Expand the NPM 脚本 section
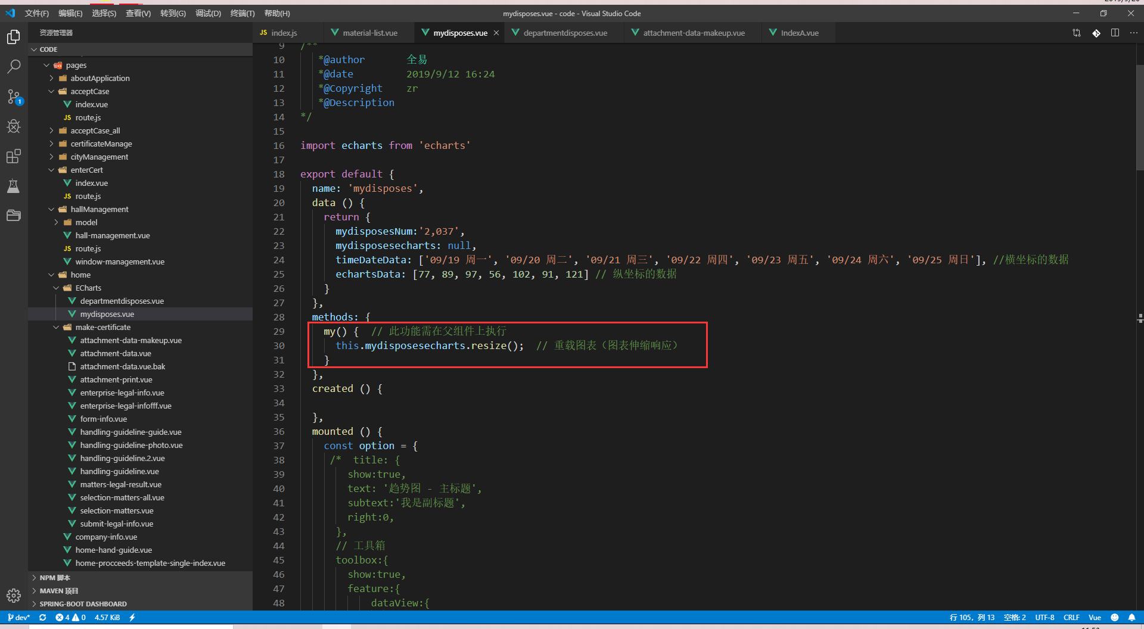1144x629 pixels. [x=141, y=578]
